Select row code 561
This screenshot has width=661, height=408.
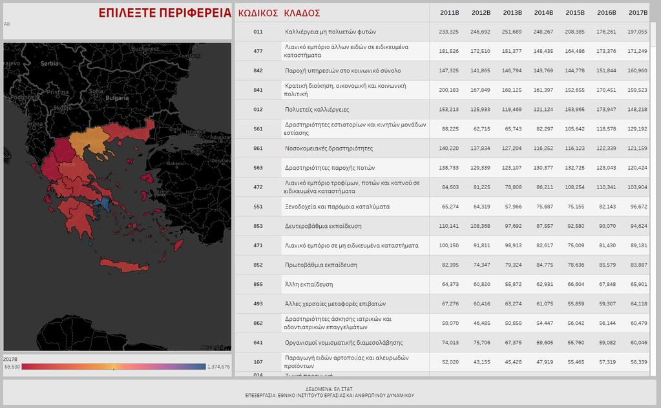pos(258,129)
